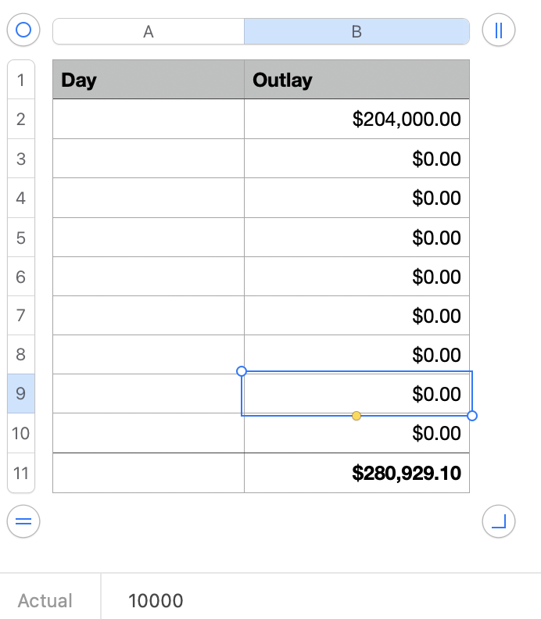Click the Outlay header cell
The image size is (541, 619).
[x=356, y=80]
